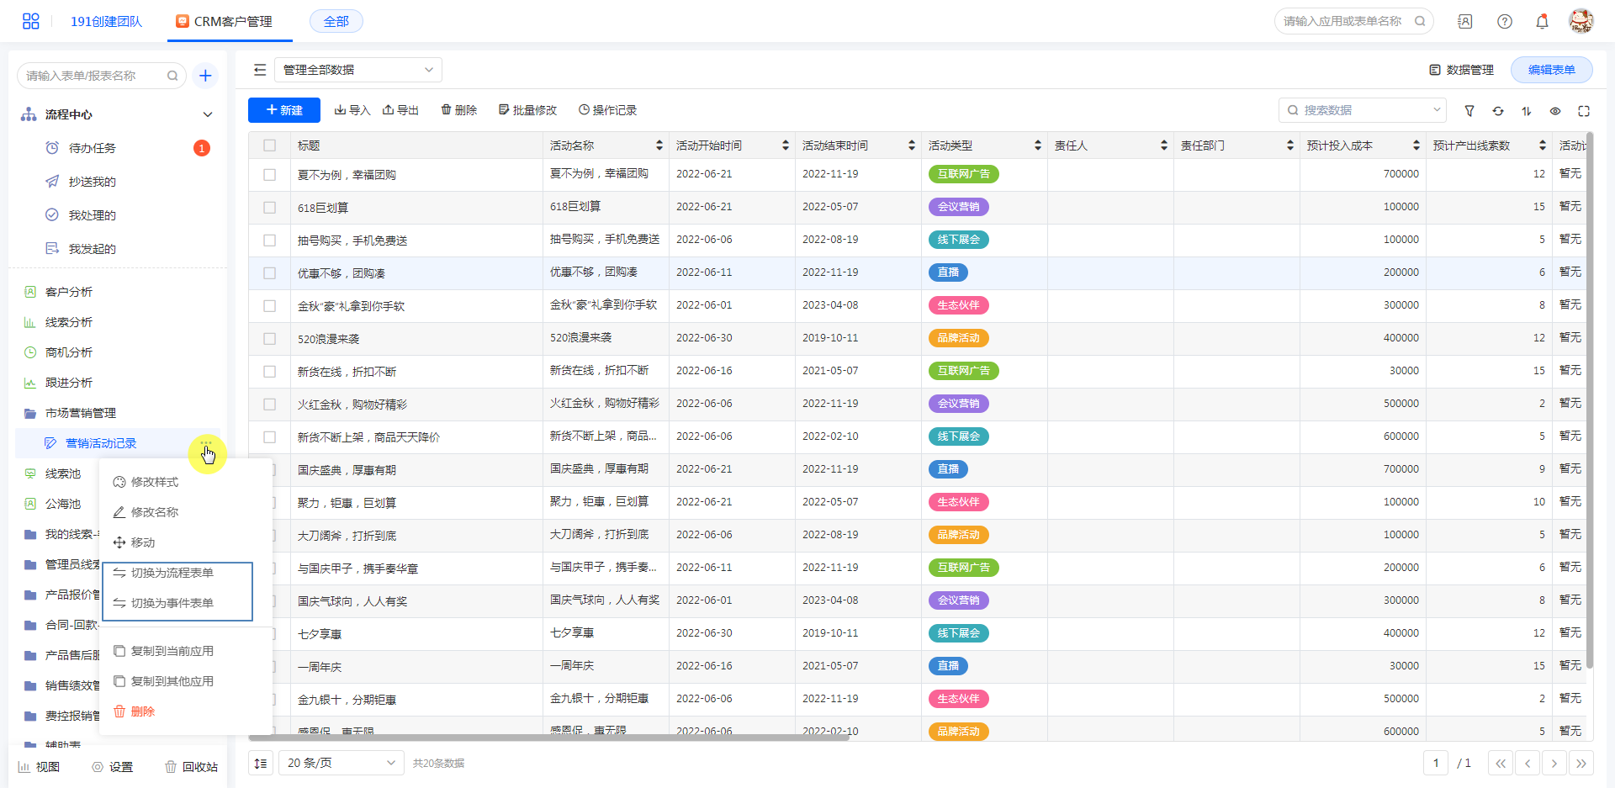Image resolution: width=1615 pixels, height=788 pixels.
Task: Toggle column visibility eye icon
Action: coord(1555,111)
